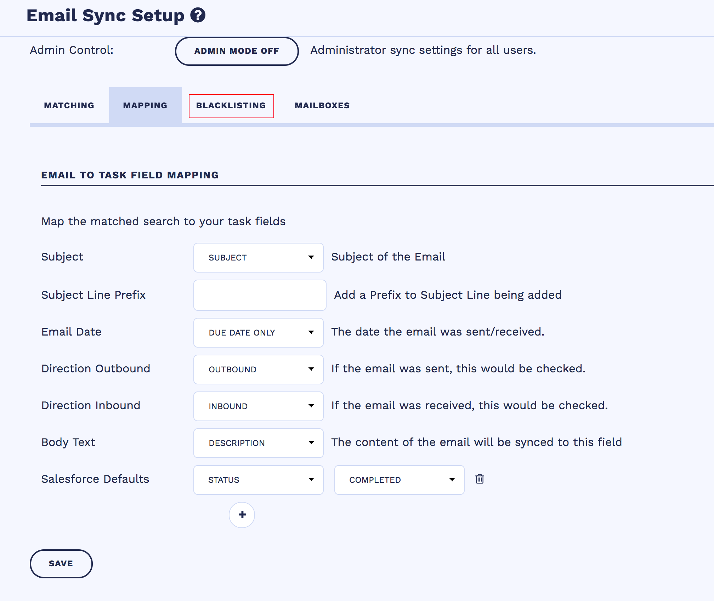The height and width of the screenshot is (601, 714).
Task: Go to the Mailboxes tab
Action: (322, 105)
